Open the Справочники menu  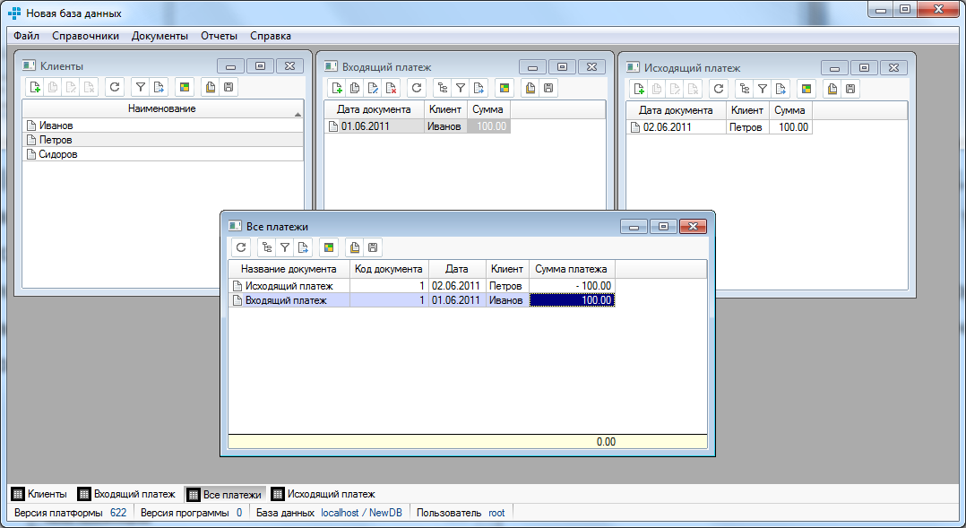click(x=85, y=36)
